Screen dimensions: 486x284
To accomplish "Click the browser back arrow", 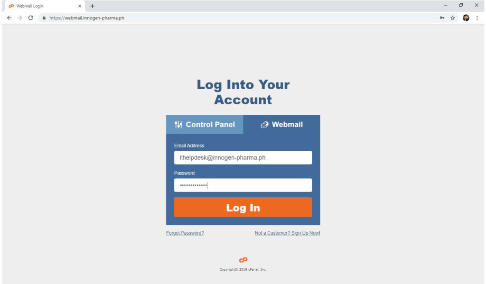I will pyautogui.click(x=9, y=18).
